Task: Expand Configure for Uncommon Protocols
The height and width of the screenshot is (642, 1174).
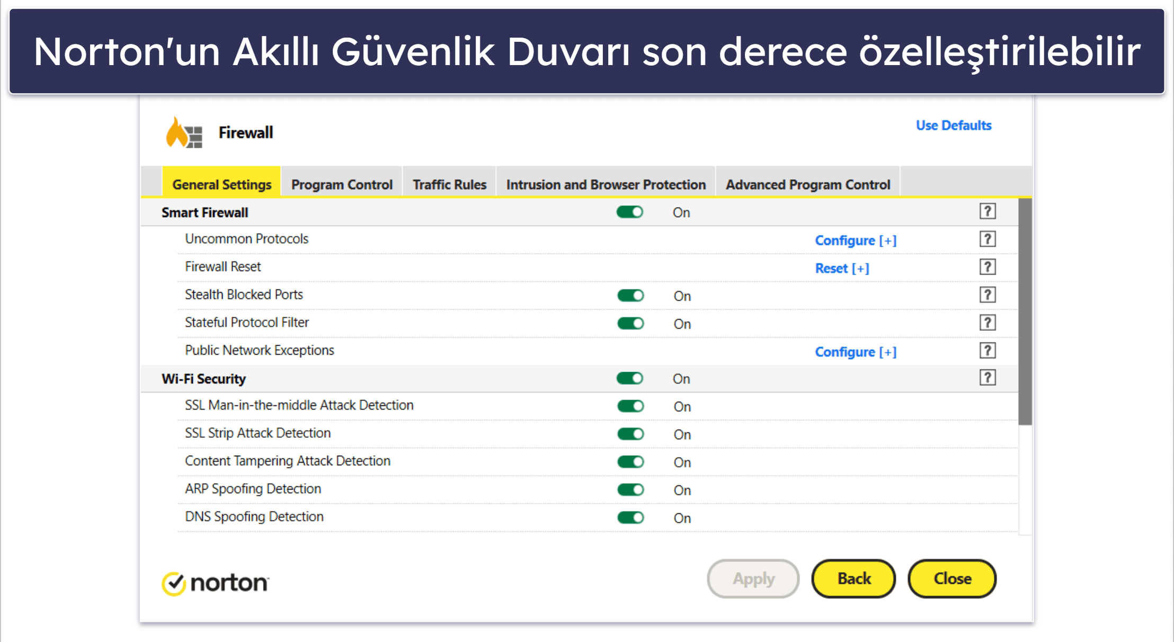Action: click(x=856, y=240)
